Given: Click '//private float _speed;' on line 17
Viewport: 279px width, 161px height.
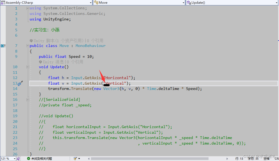Looking at the screenshot, I should tap(65, 105).
